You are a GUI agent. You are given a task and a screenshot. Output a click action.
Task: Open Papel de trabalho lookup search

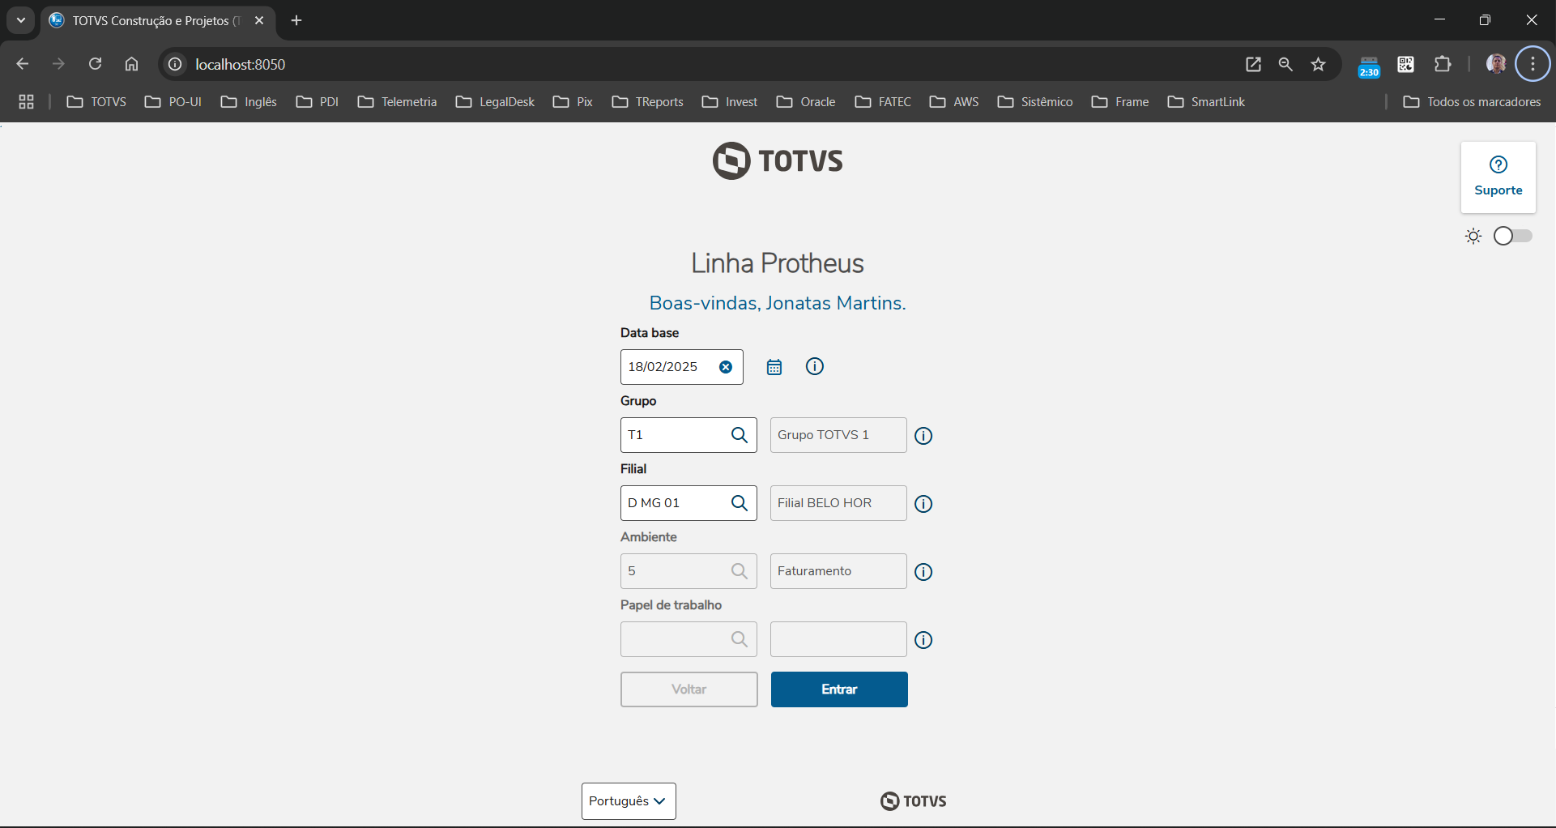pyautogui.click(x=740, y=639)
